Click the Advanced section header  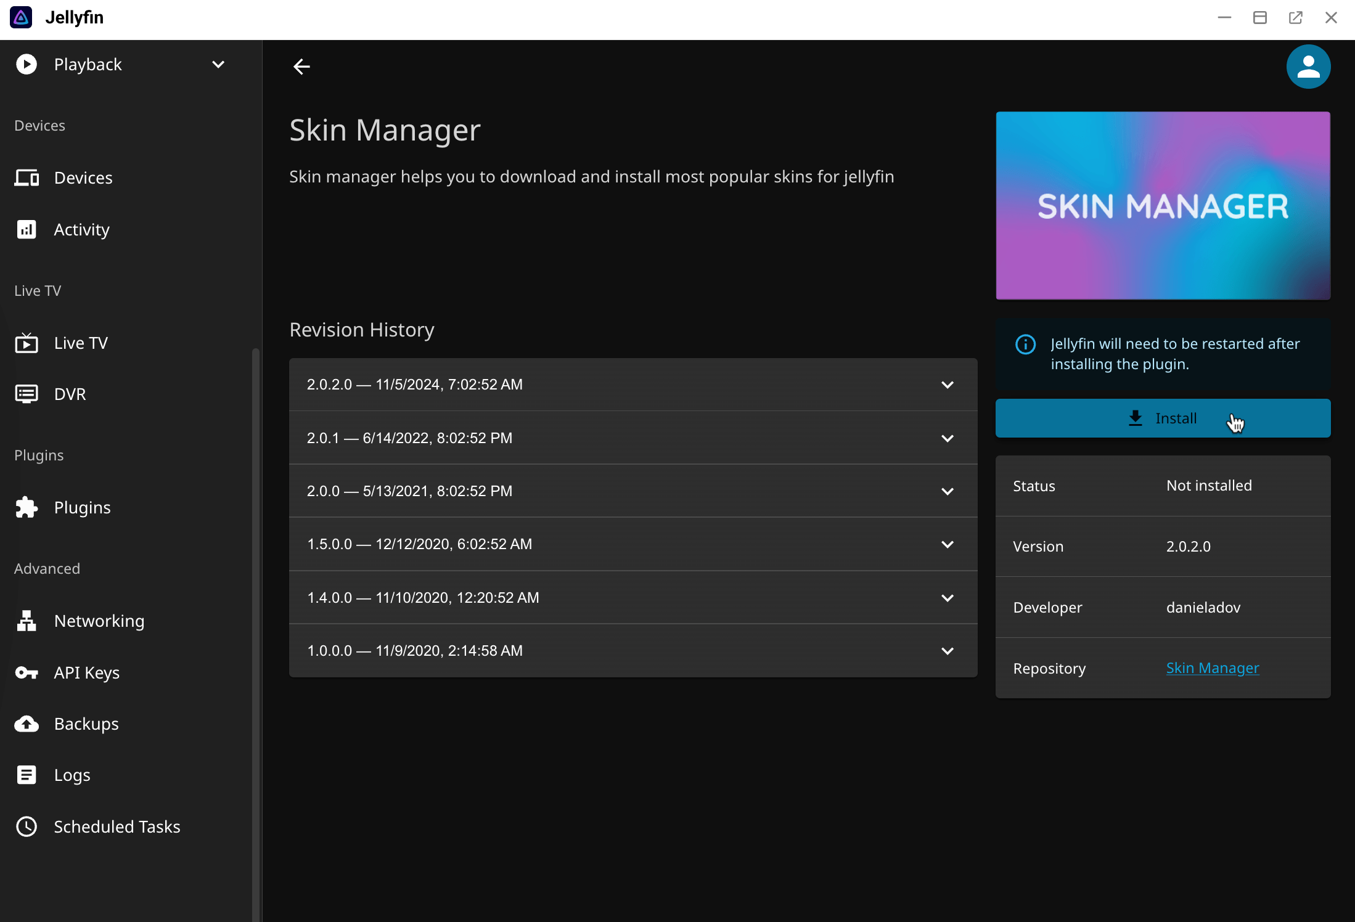pos(47,568)
